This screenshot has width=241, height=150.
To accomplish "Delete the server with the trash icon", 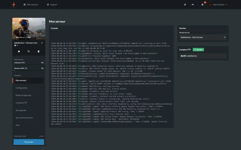I will click(39, 51).
